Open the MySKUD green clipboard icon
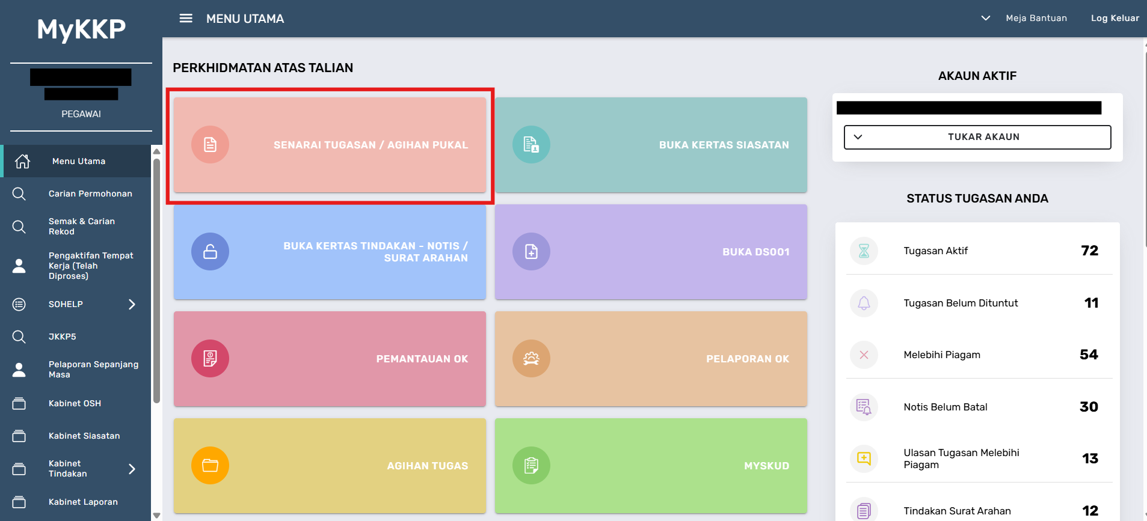 [531, 466]
